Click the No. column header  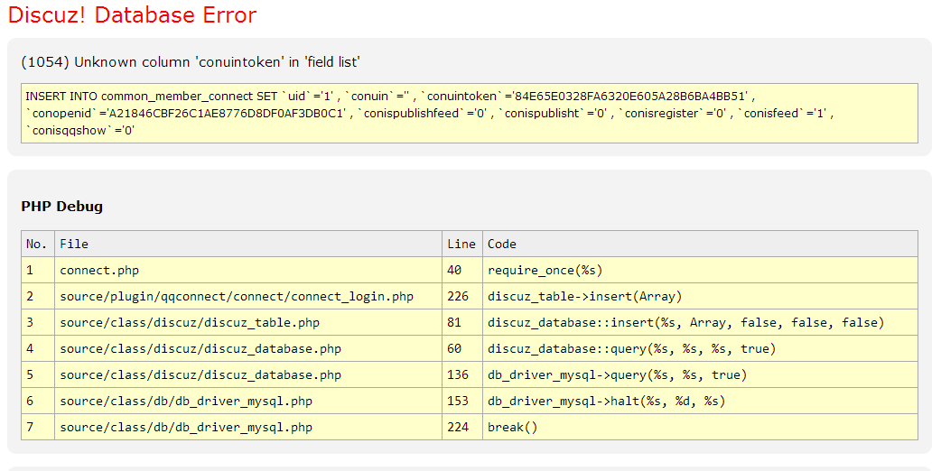(x=36, y=244)
